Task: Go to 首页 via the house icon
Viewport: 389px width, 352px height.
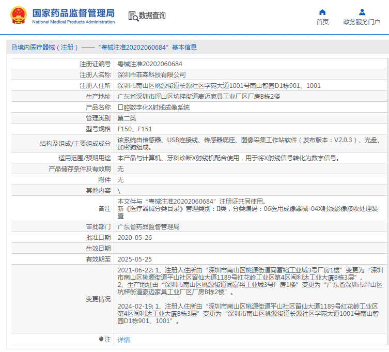Action: click(x=322, y=12)
